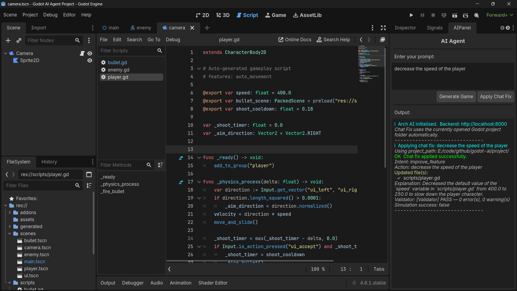Open AssetLib workspace
Viewport: 517px width, 291px height.
307,15
